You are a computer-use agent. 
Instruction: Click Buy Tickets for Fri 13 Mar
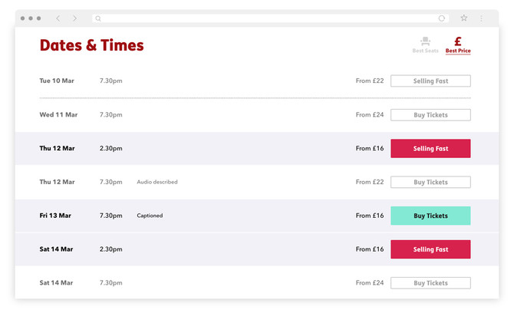tap(430, 216)
